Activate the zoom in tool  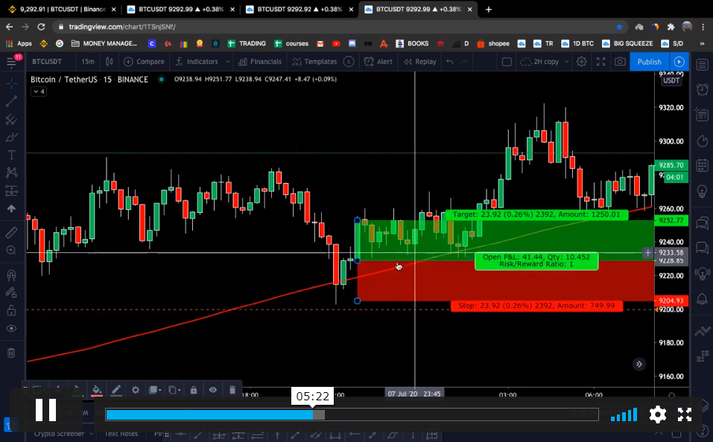click(x=11, y=250)
